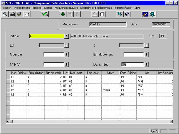This screenshot has height=134, width=179.
Task: Click the exit door toolbar icon
Action: 153,14
